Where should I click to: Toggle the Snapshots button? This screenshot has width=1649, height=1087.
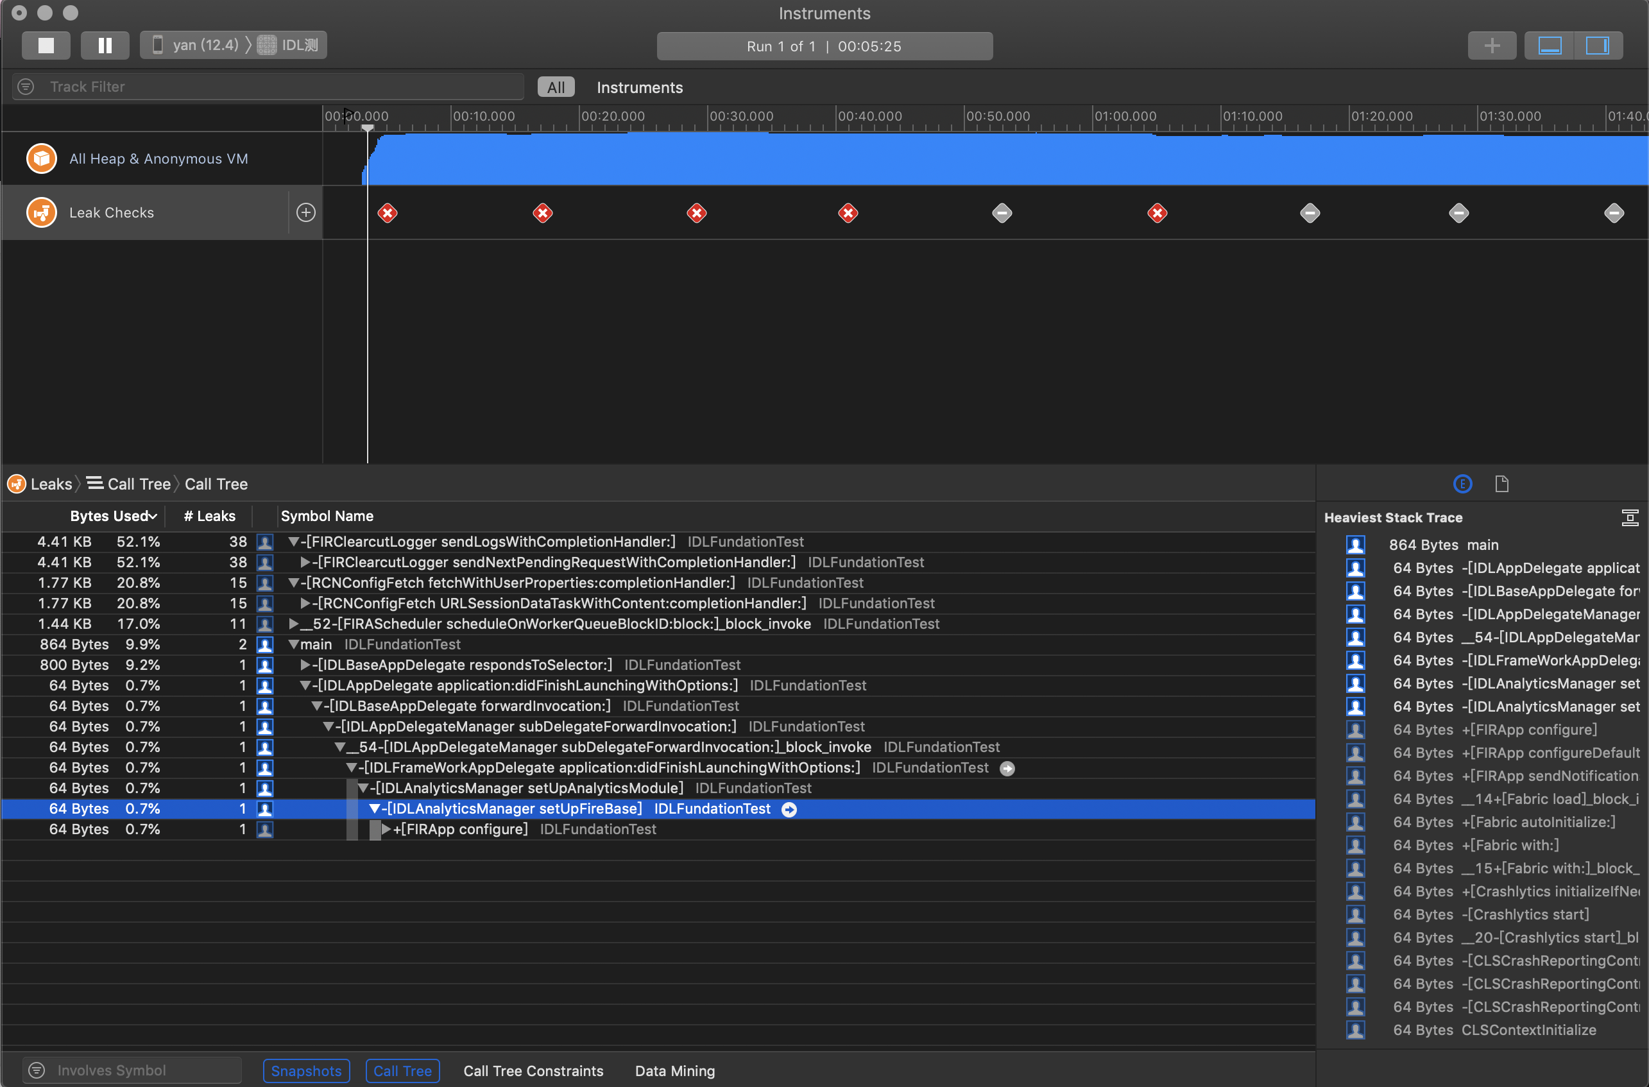pyautogui.click(x=305, y=1070)
